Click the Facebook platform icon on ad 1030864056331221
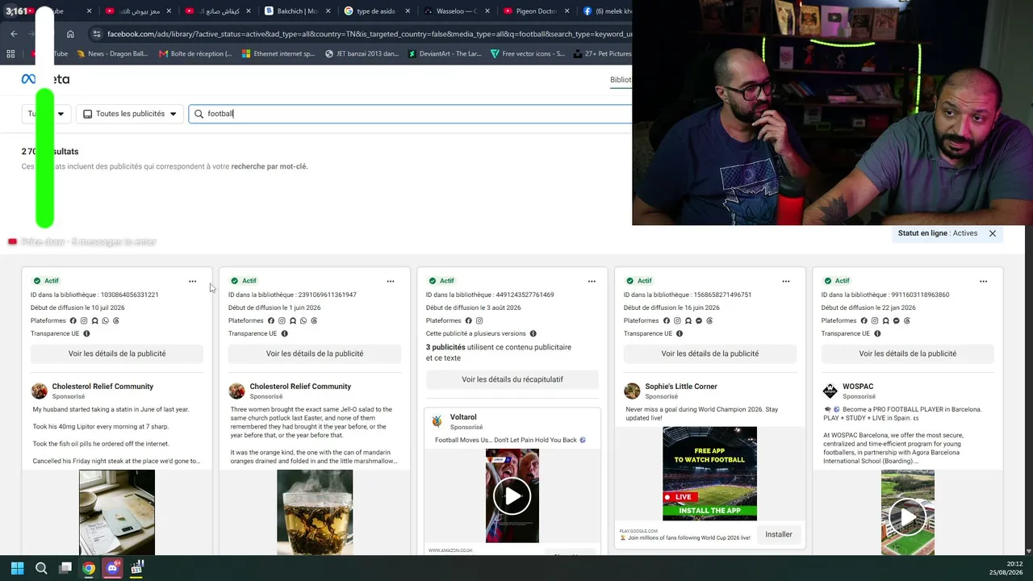 tap(73, 320)
